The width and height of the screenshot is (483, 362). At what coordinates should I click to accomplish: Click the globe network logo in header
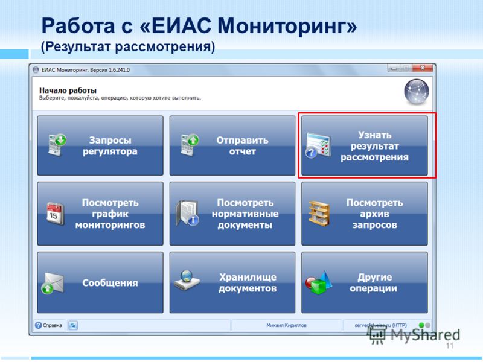point(417,92)
